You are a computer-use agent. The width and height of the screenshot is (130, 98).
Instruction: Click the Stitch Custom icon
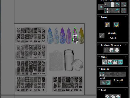click(121, 62)
